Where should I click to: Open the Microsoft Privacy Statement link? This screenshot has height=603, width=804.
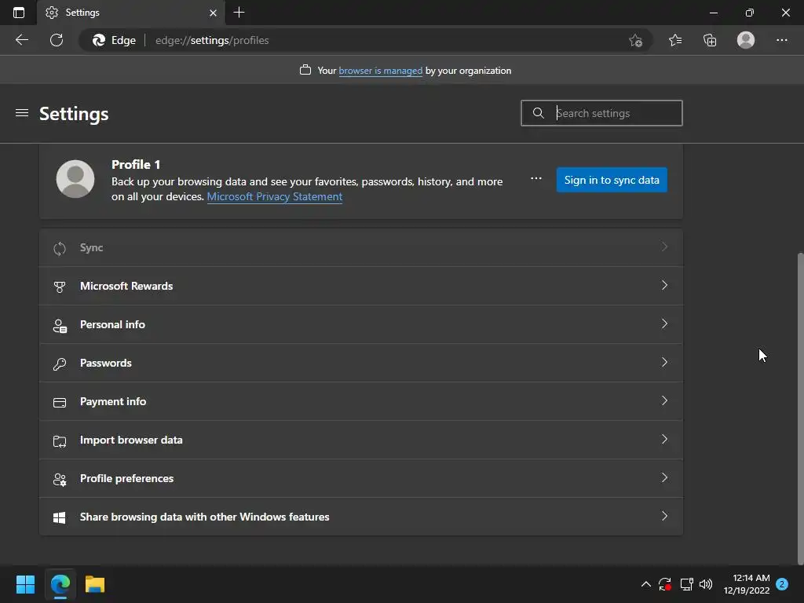click(274, 196)
